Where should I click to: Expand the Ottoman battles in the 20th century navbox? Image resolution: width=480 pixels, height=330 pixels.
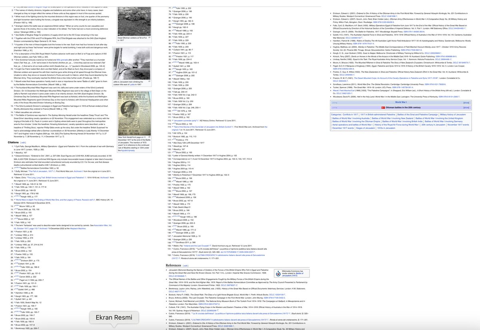[x=466, y=108]
